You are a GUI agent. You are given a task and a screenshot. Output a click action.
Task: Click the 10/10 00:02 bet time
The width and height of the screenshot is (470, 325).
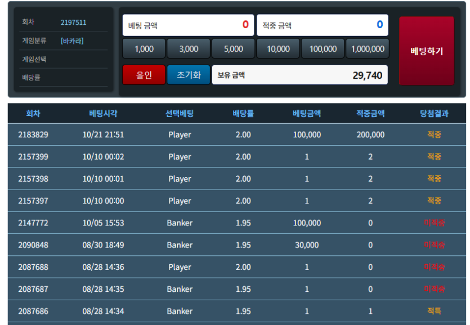coord(103,157)
